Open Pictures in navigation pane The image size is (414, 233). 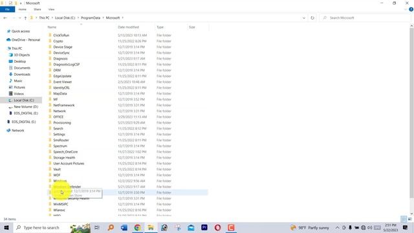tap(19, 87)
